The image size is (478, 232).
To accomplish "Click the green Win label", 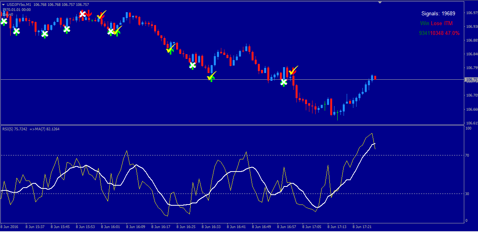I will (425, 24).
